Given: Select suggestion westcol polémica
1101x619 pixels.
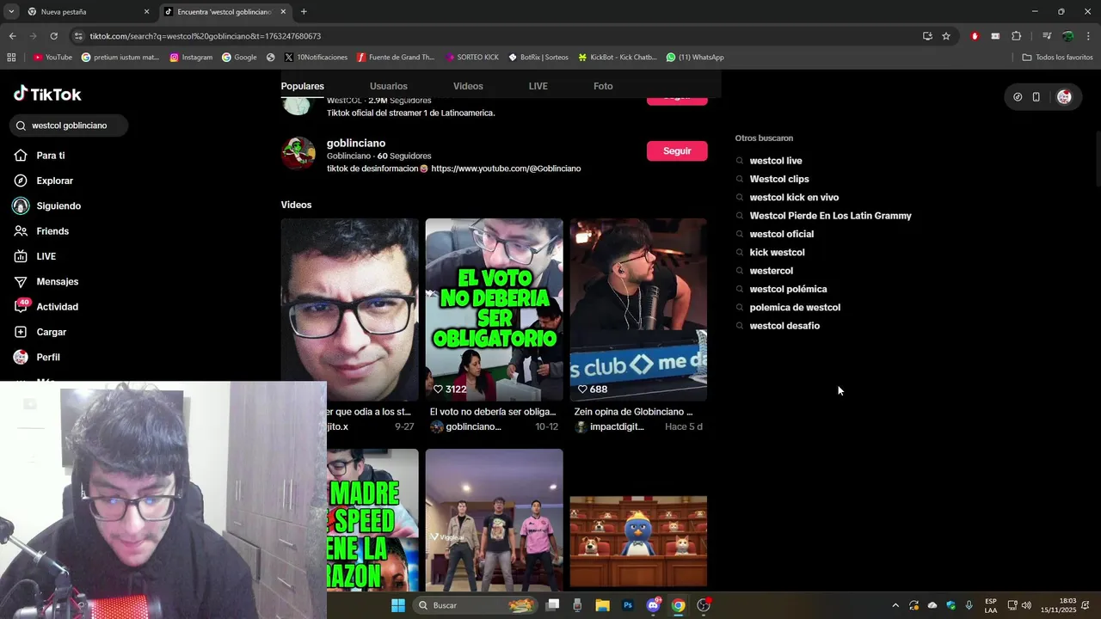Looking at the screenshot, I should (788, 289).
